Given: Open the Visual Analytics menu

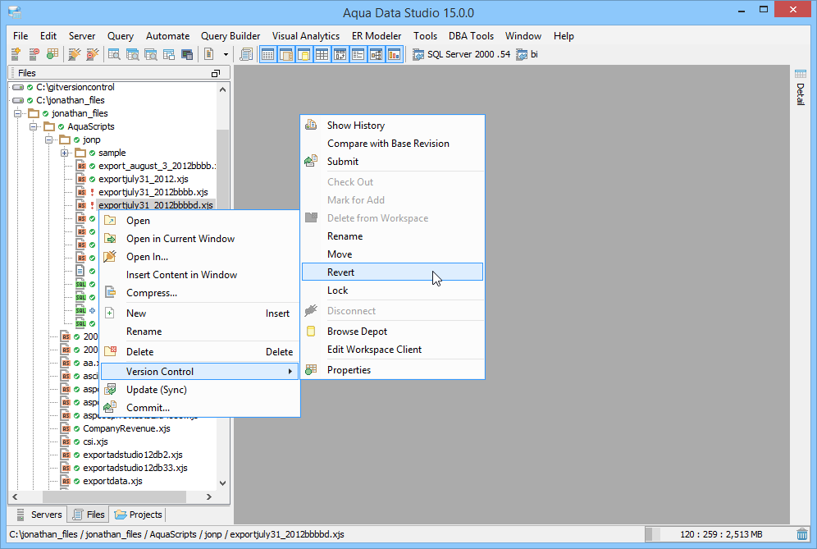Looking at the screenshot, I should pyautogui.click(x=306, y=36).
